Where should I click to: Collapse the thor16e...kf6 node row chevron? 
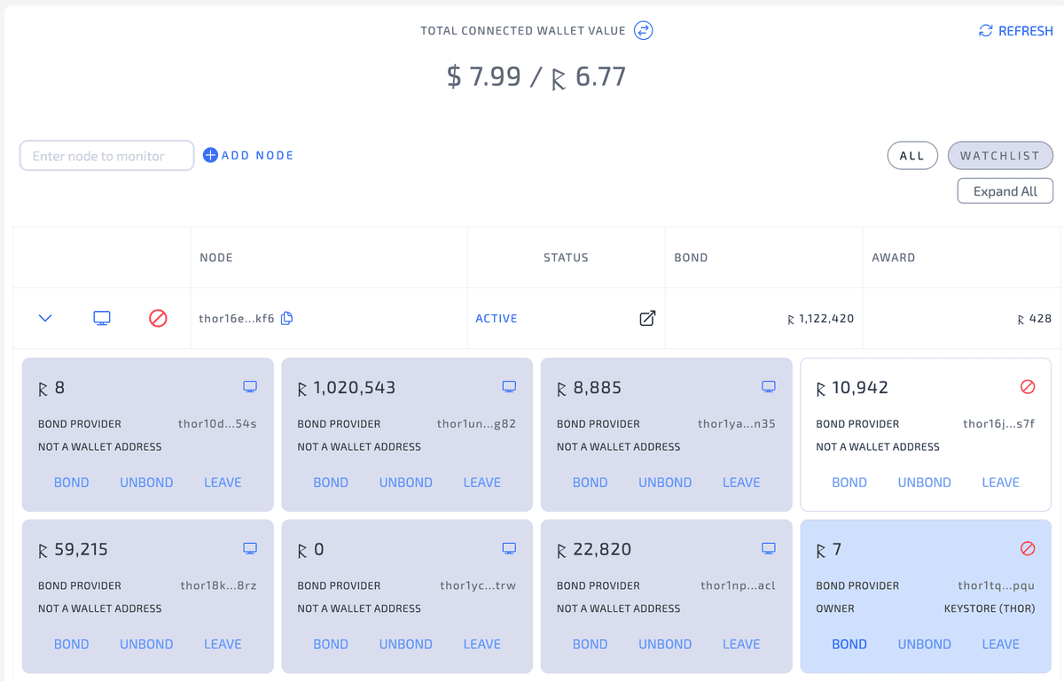(x=45, y=317)
